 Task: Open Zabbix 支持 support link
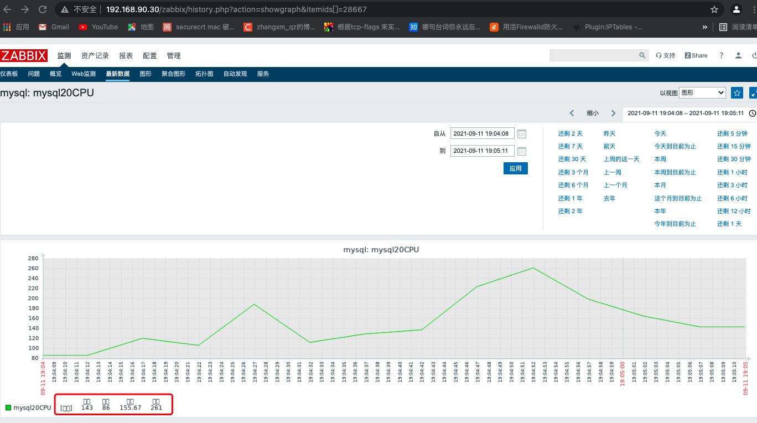pyautogui.click(x=665, y=55)
